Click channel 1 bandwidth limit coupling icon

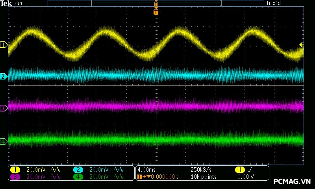tap(56, 169)
